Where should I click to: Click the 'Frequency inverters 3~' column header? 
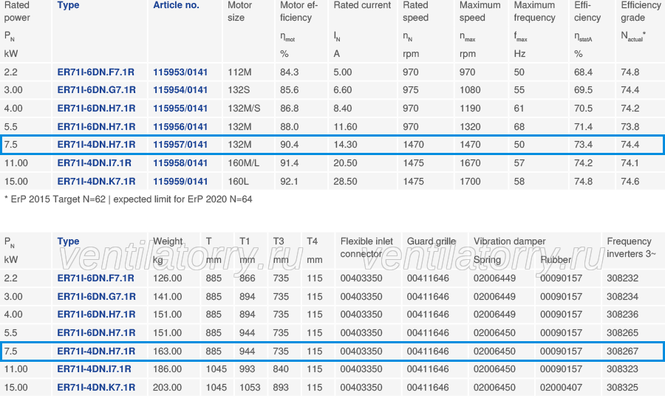631,247
